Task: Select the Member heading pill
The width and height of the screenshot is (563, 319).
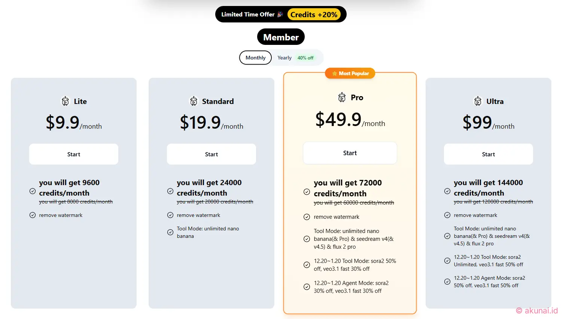Action: (x=281, y=37)
